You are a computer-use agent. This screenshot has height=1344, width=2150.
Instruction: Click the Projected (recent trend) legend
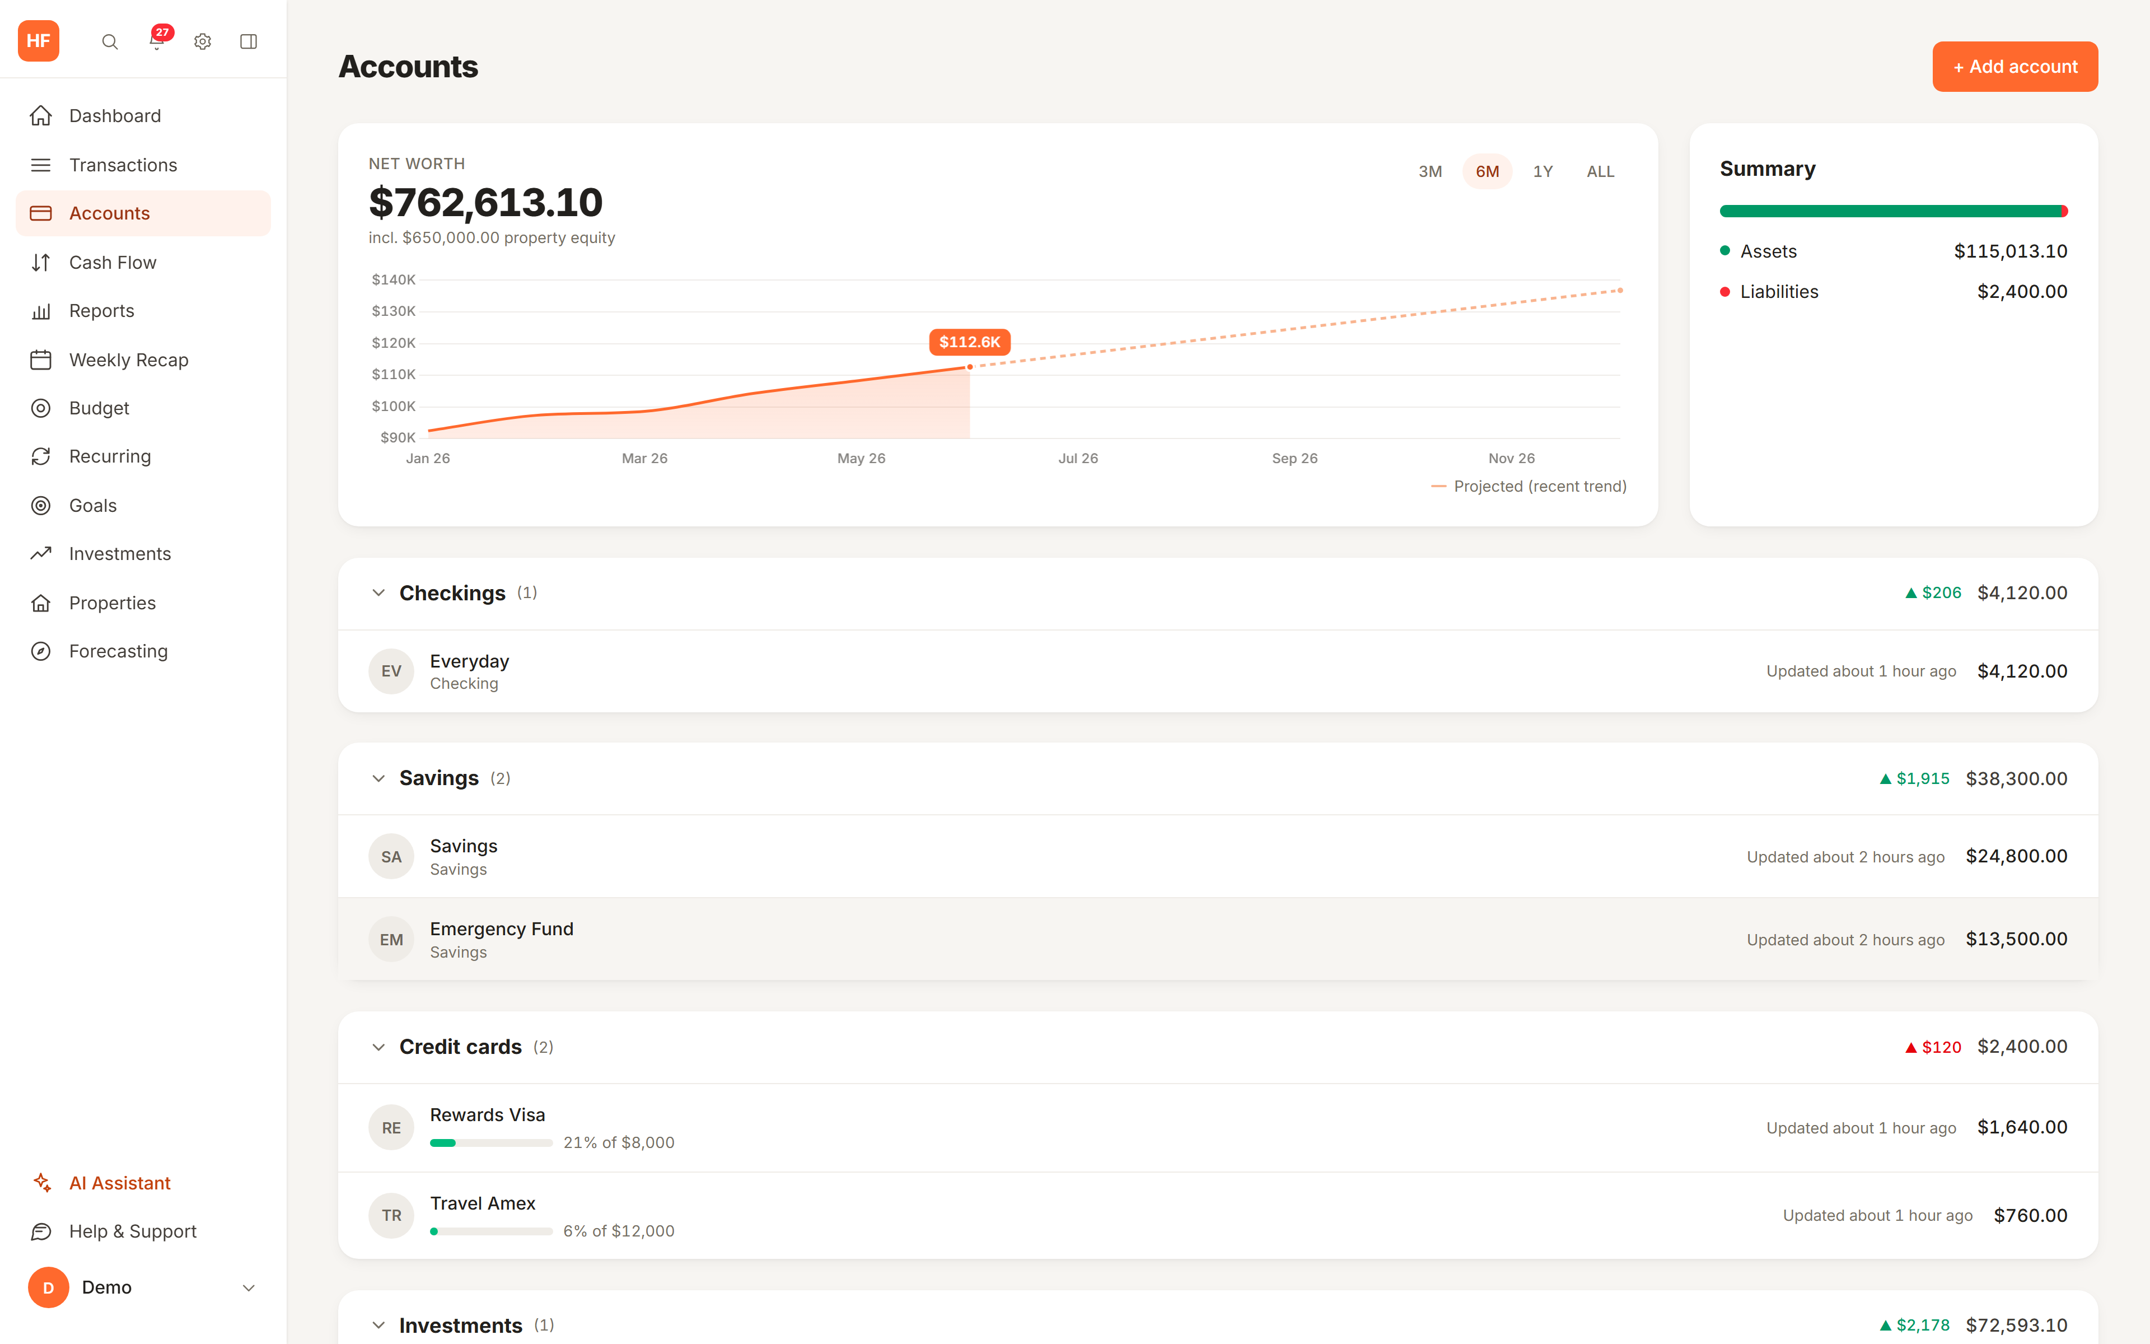(x=1529, y=486)
